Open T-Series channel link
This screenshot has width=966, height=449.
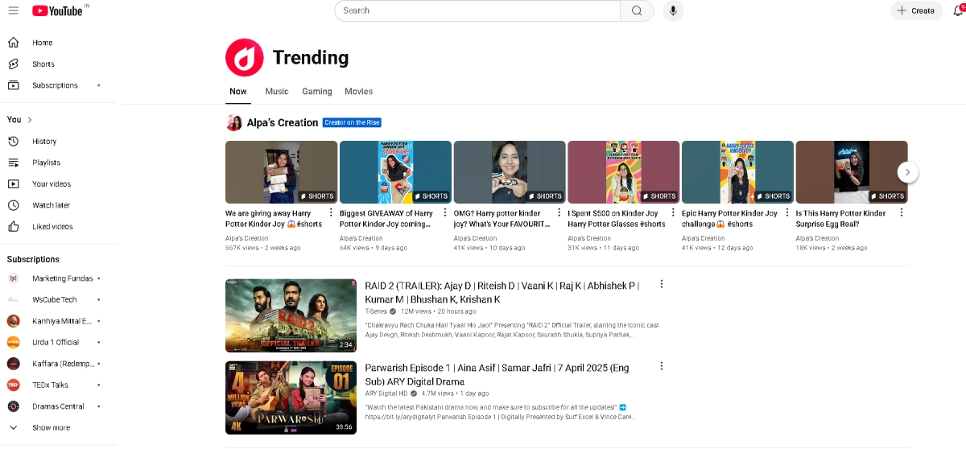pos(376,311)
